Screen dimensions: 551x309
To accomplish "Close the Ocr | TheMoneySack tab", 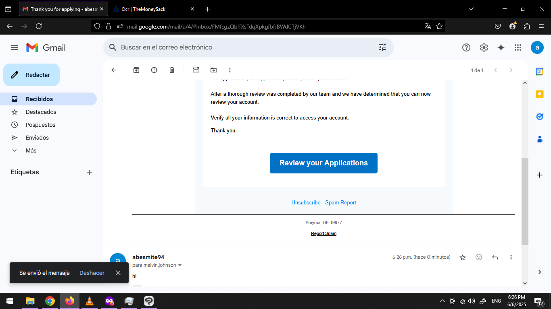I will click(192, 9).
